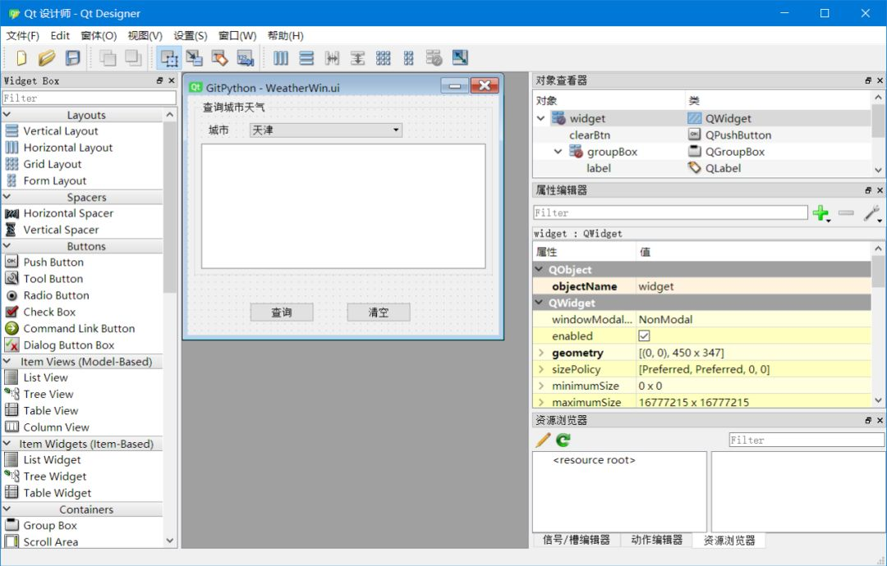Screen dimensions: 887x566
Task: Apply vertical layout from the toolbar
Action: point(306,57)
